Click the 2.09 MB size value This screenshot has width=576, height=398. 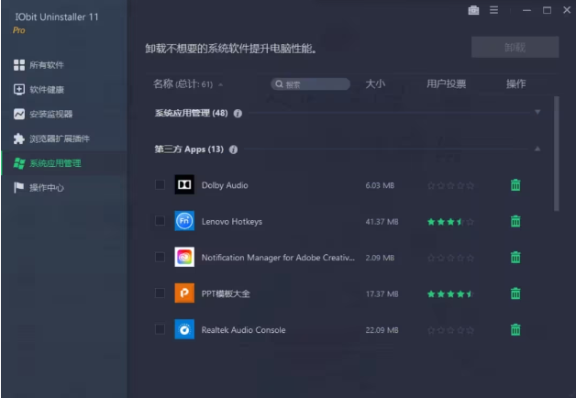click(380, 258)
